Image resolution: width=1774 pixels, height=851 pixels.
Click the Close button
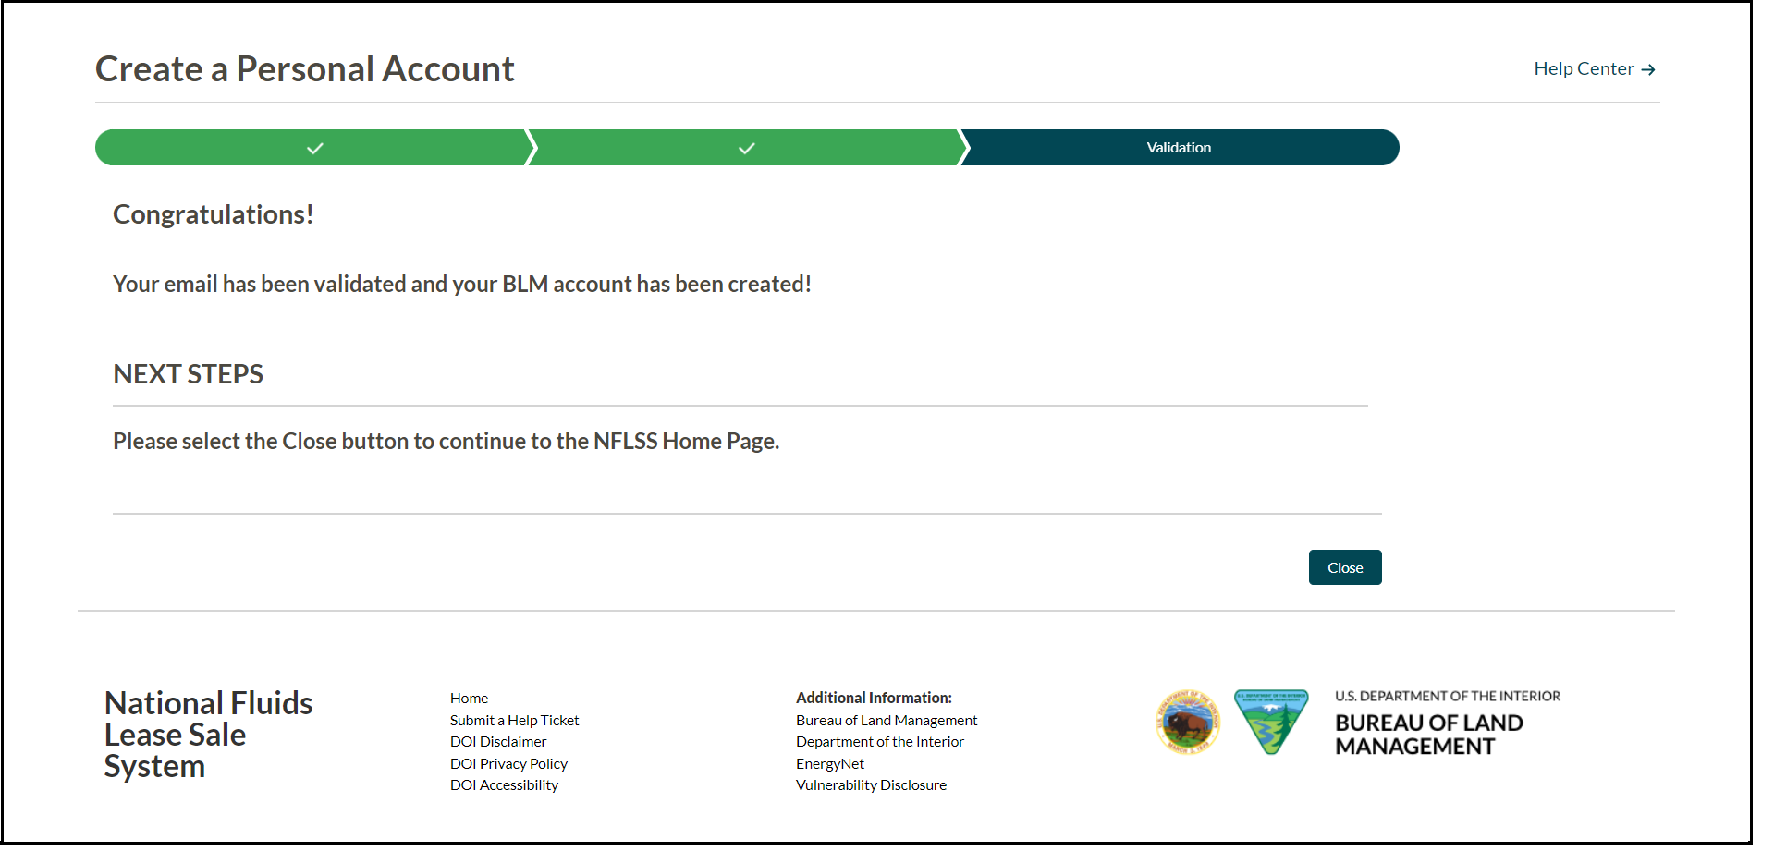pyautogui.click(x=1344, y=566)
